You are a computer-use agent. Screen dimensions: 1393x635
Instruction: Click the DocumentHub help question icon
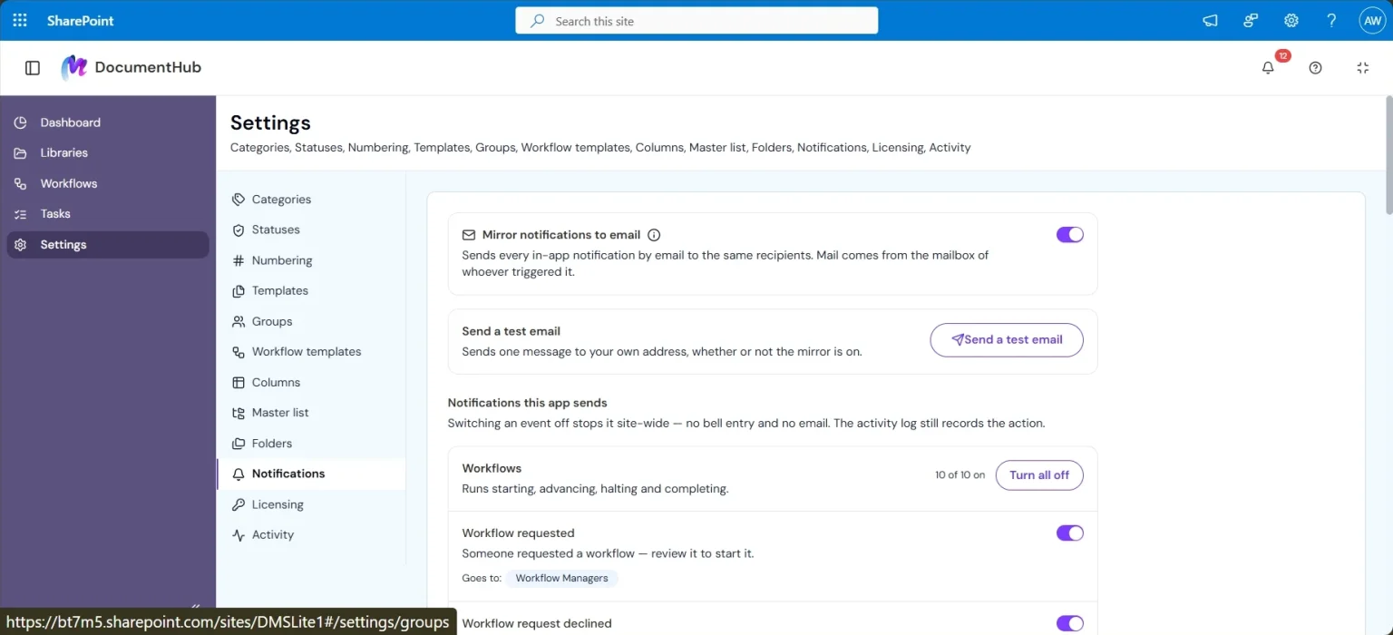click(1315, 67)
